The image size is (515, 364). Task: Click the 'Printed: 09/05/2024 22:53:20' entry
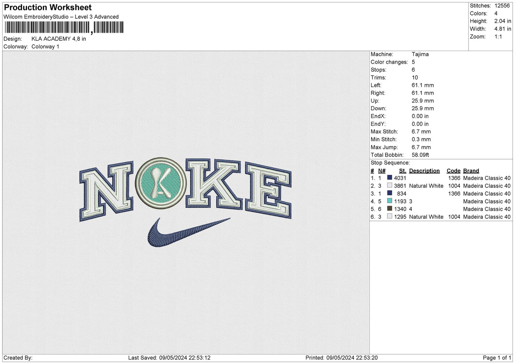click(x=341, y=358)
